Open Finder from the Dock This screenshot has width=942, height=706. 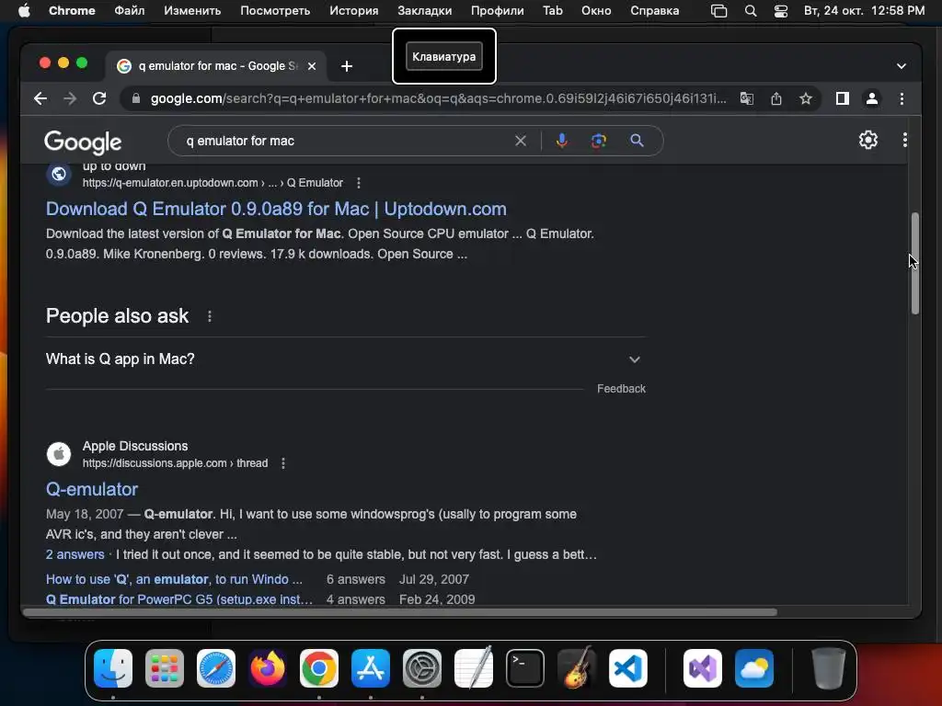click(x=113, y=668)
